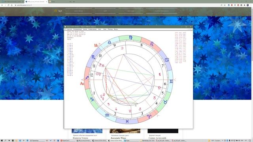Image resolution: width=253 pixels, height=142 pixels.
Task: Open the first PDF taskbar item
Action: click(x=162, y=140)
